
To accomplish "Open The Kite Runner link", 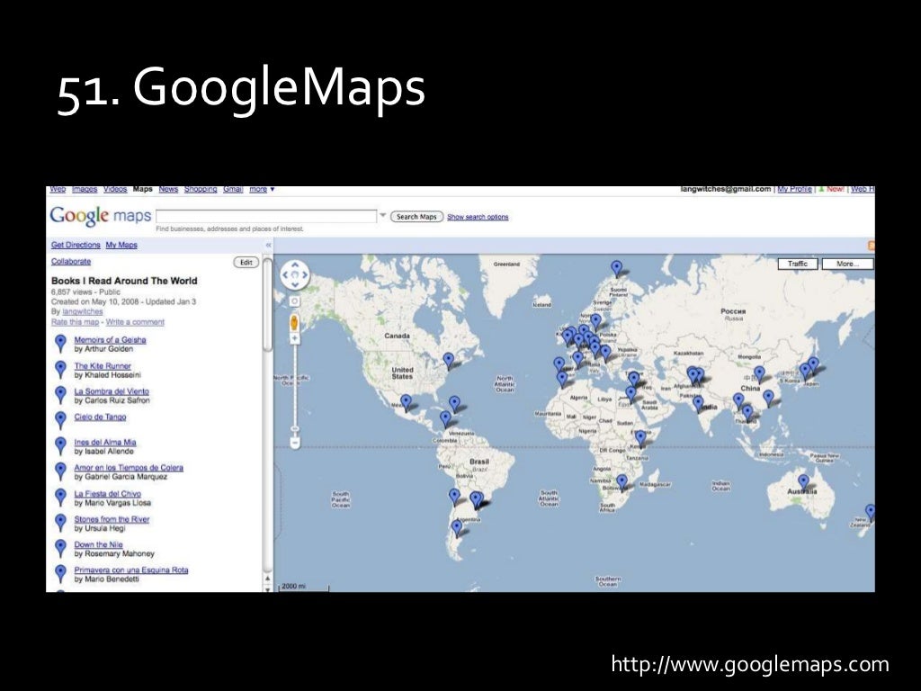I will tap(103, 365).
